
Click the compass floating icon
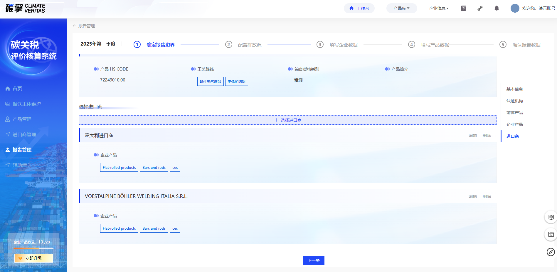[551, 252]
